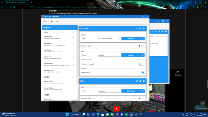Screen dimensions: 208x117
Task: Open more options beside Buttons, 9 binding
Action: pos(142,38)
